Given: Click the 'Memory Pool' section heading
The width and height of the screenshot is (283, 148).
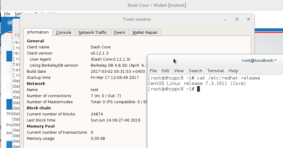Looking at the screenshot, I should (x=41, y=126).
